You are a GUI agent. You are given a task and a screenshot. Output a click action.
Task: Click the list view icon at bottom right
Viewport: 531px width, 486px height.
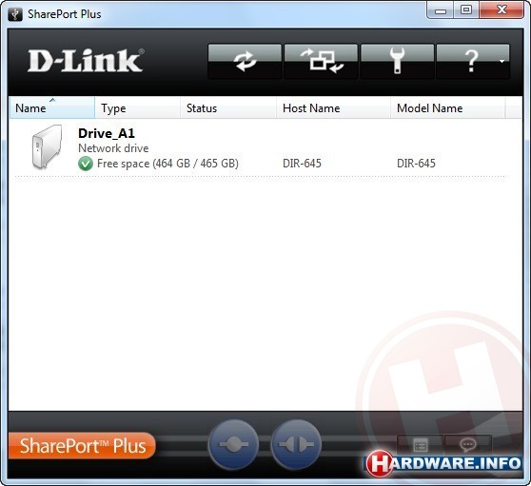(421, 445)
